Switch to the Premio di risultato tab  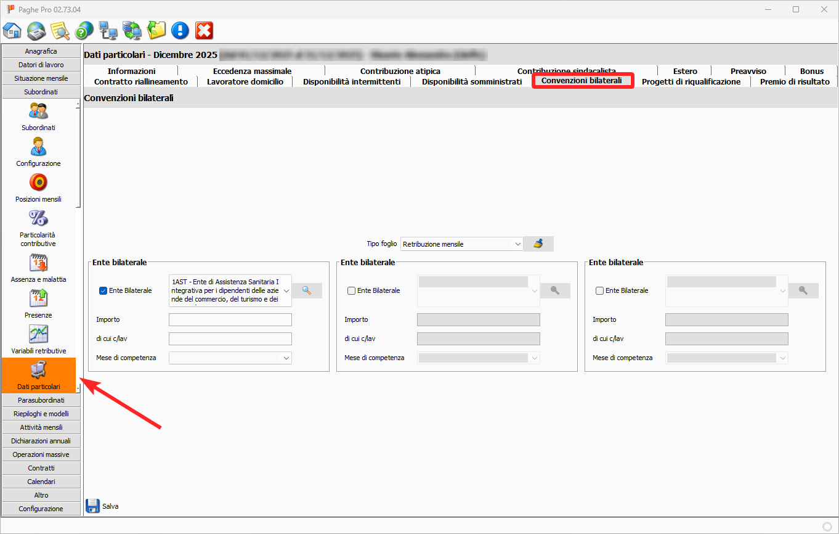coord(794,81)
